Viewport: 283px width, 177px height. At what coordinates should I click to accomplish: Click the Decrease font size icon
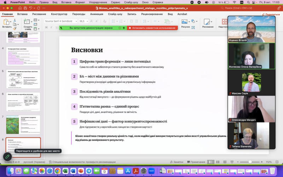pos(97,21)
